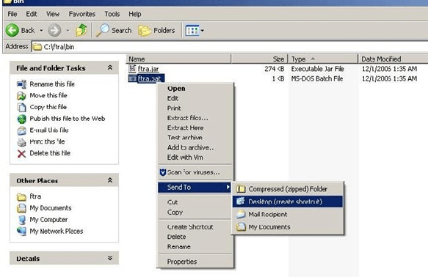Image resolution: width=428 pixels, height=277 pixels.
Task: Collapse the Other Places panel
Action: pos(110,180)
